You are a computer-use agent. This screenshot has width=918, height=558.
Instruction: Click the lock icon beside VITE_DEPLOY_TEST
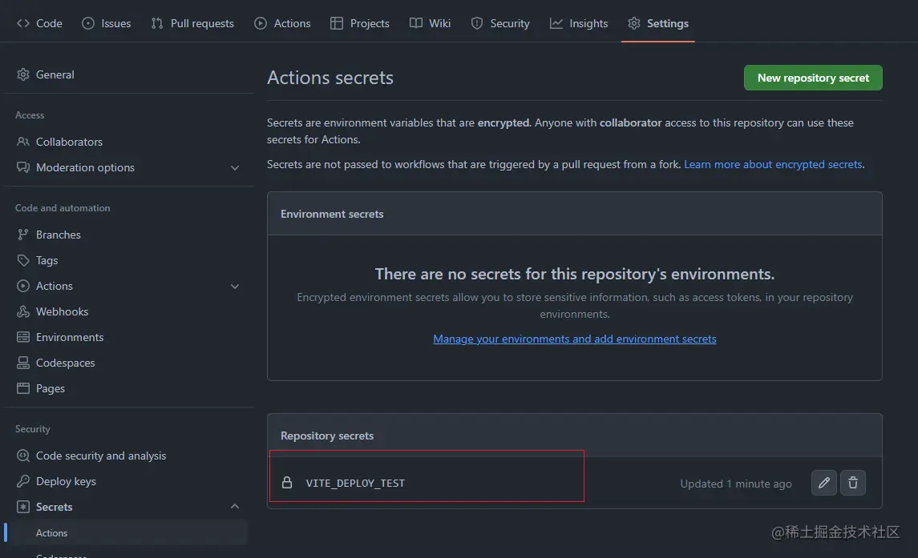click(x=287, y=483)
